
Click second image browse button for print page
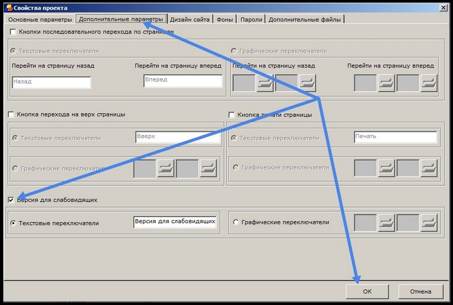click(x=429, y=168)
